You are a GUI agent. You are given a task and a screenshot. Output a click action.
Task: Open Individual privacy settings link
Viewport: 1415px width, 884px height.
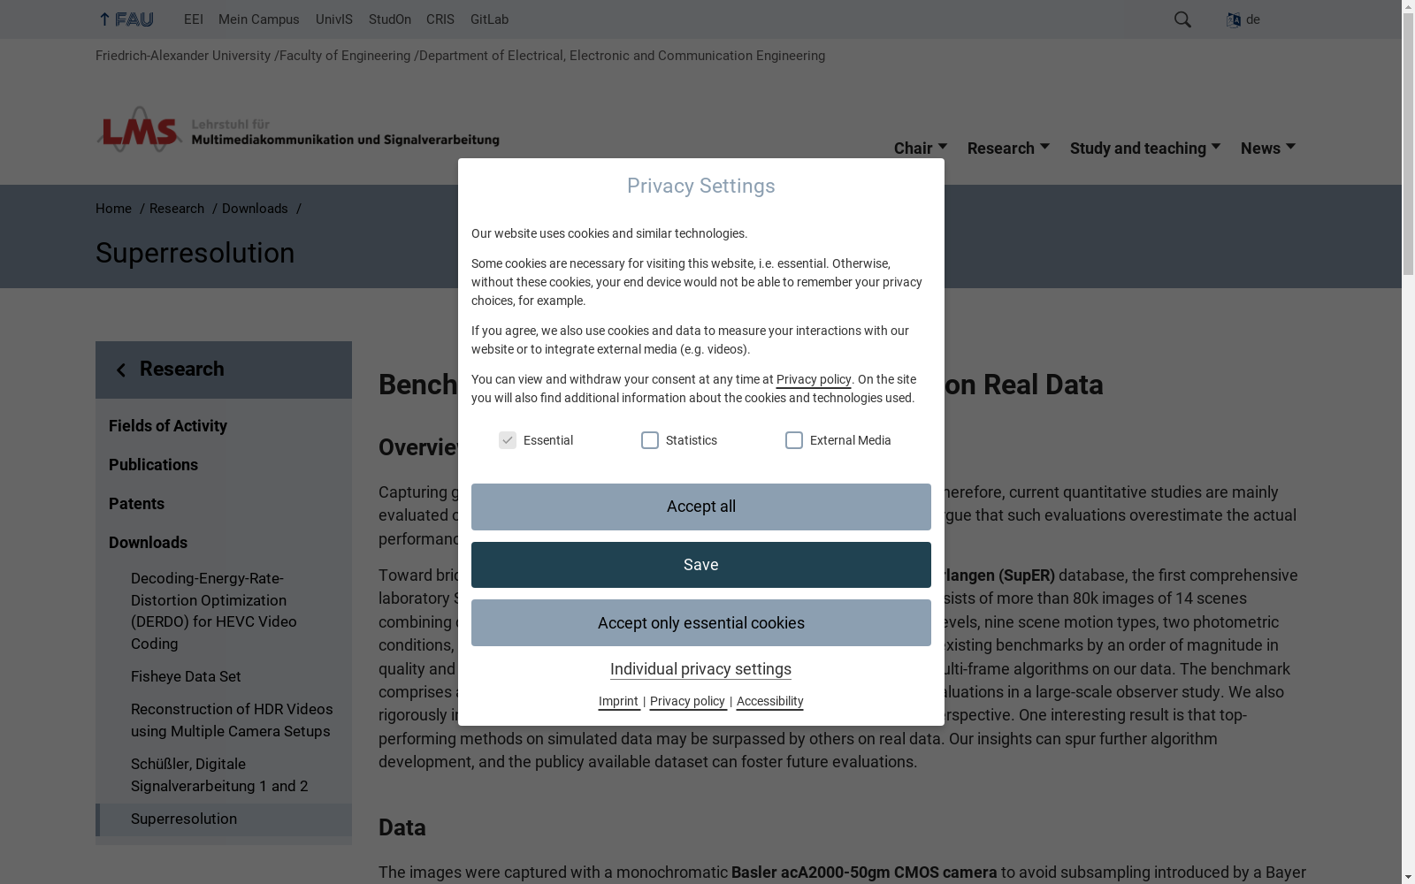700,669
